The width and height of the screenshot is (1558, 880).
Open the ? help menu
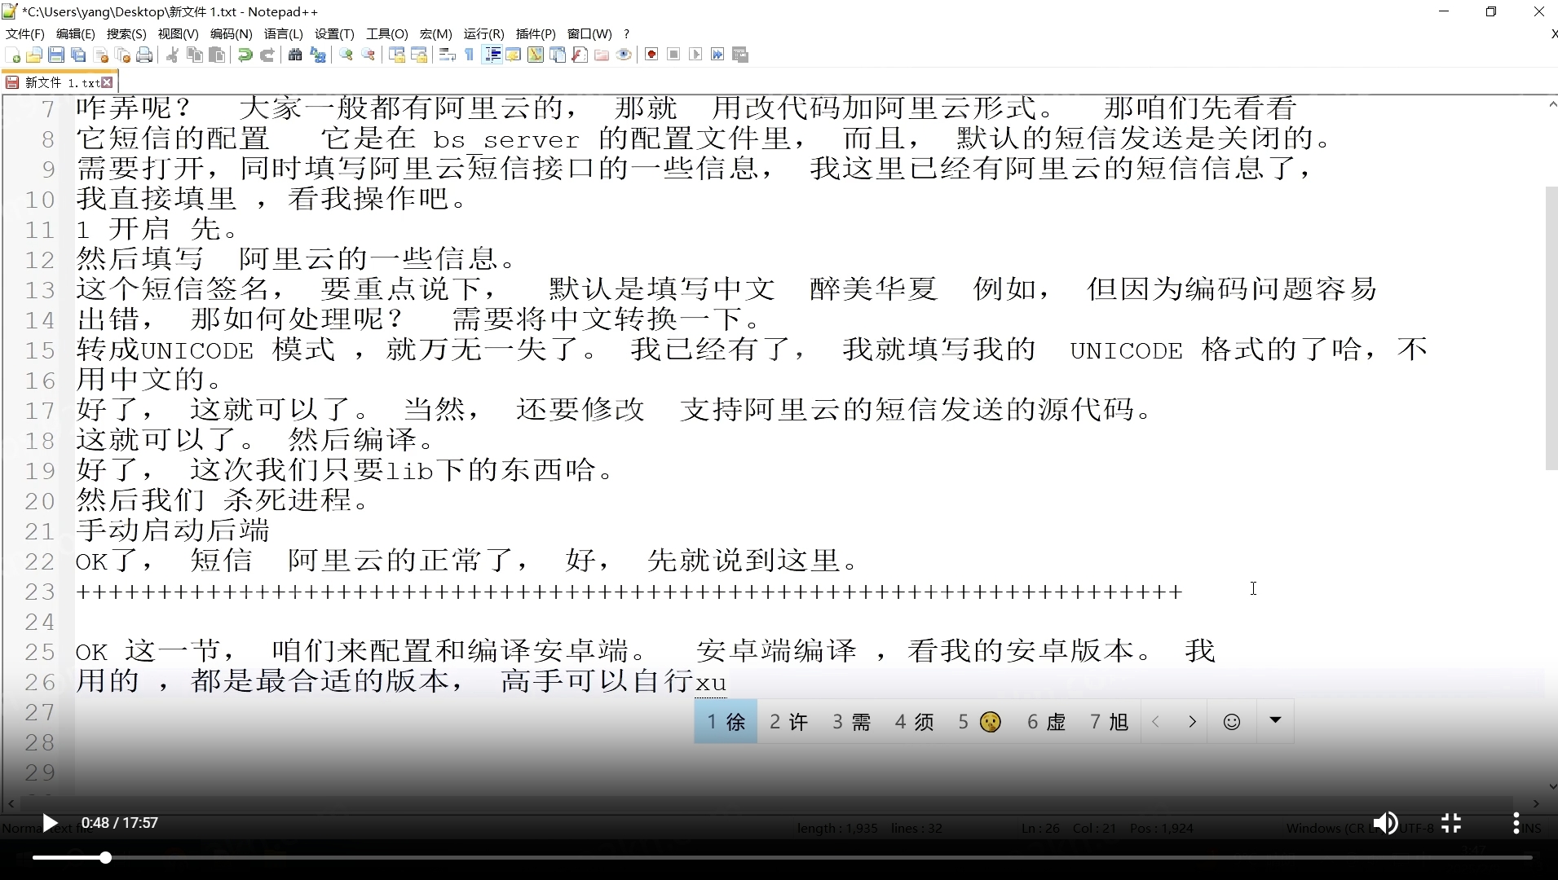click(626, 33)
